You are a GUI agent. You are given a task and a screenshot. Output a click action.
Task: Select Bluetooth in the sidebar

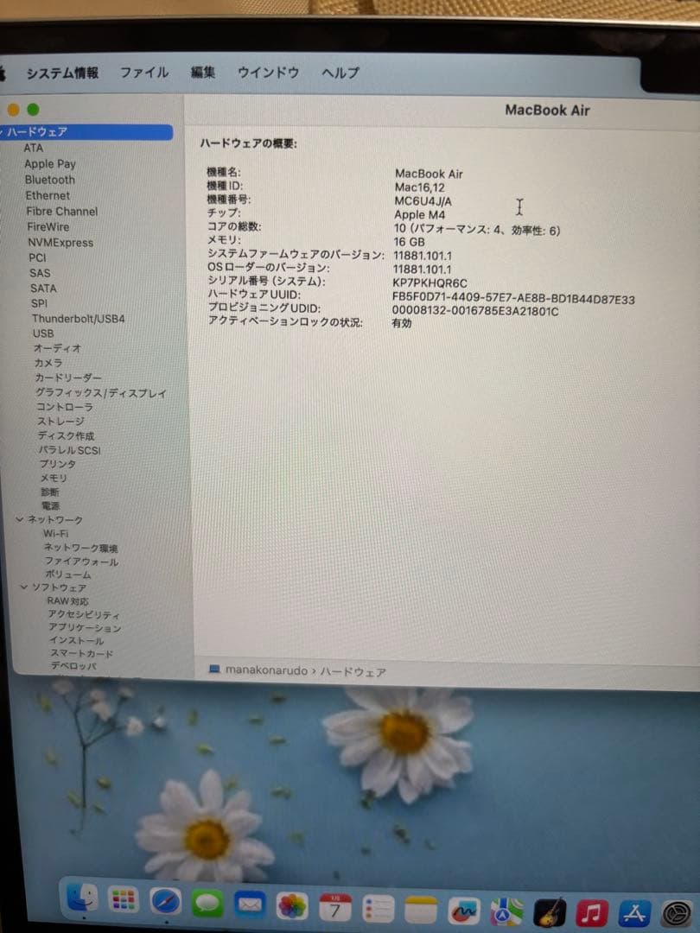coord(49,180)
